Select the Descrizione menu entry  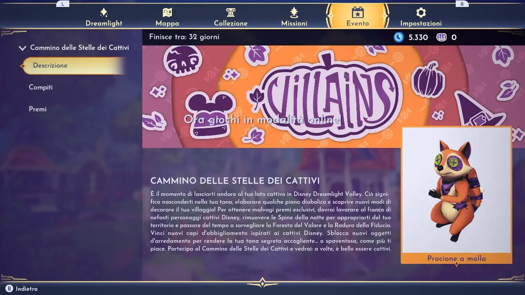click(x=73, y=66)
